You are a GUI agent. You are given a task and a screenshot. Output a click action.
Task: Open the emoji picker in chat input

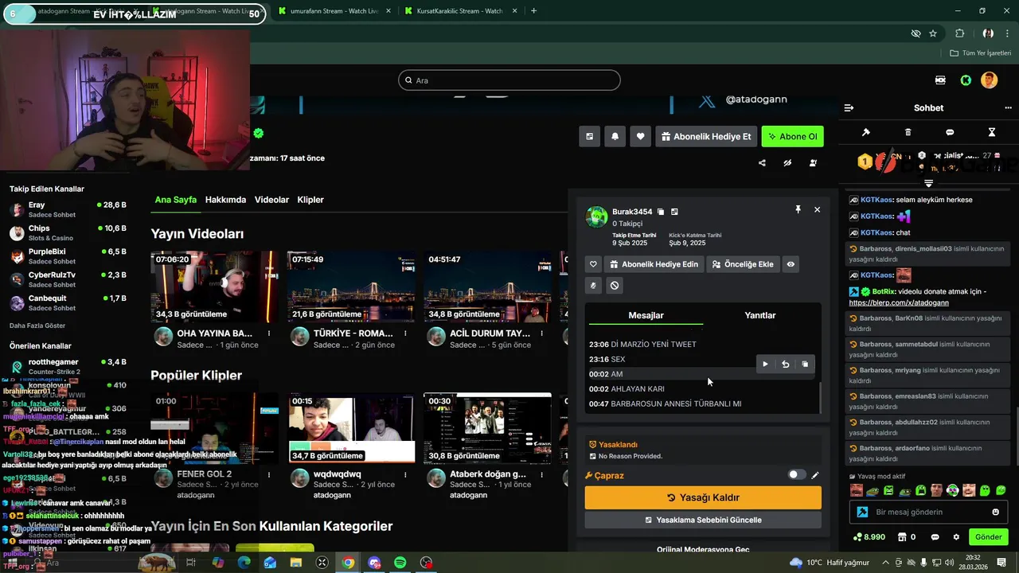point(995,512)
